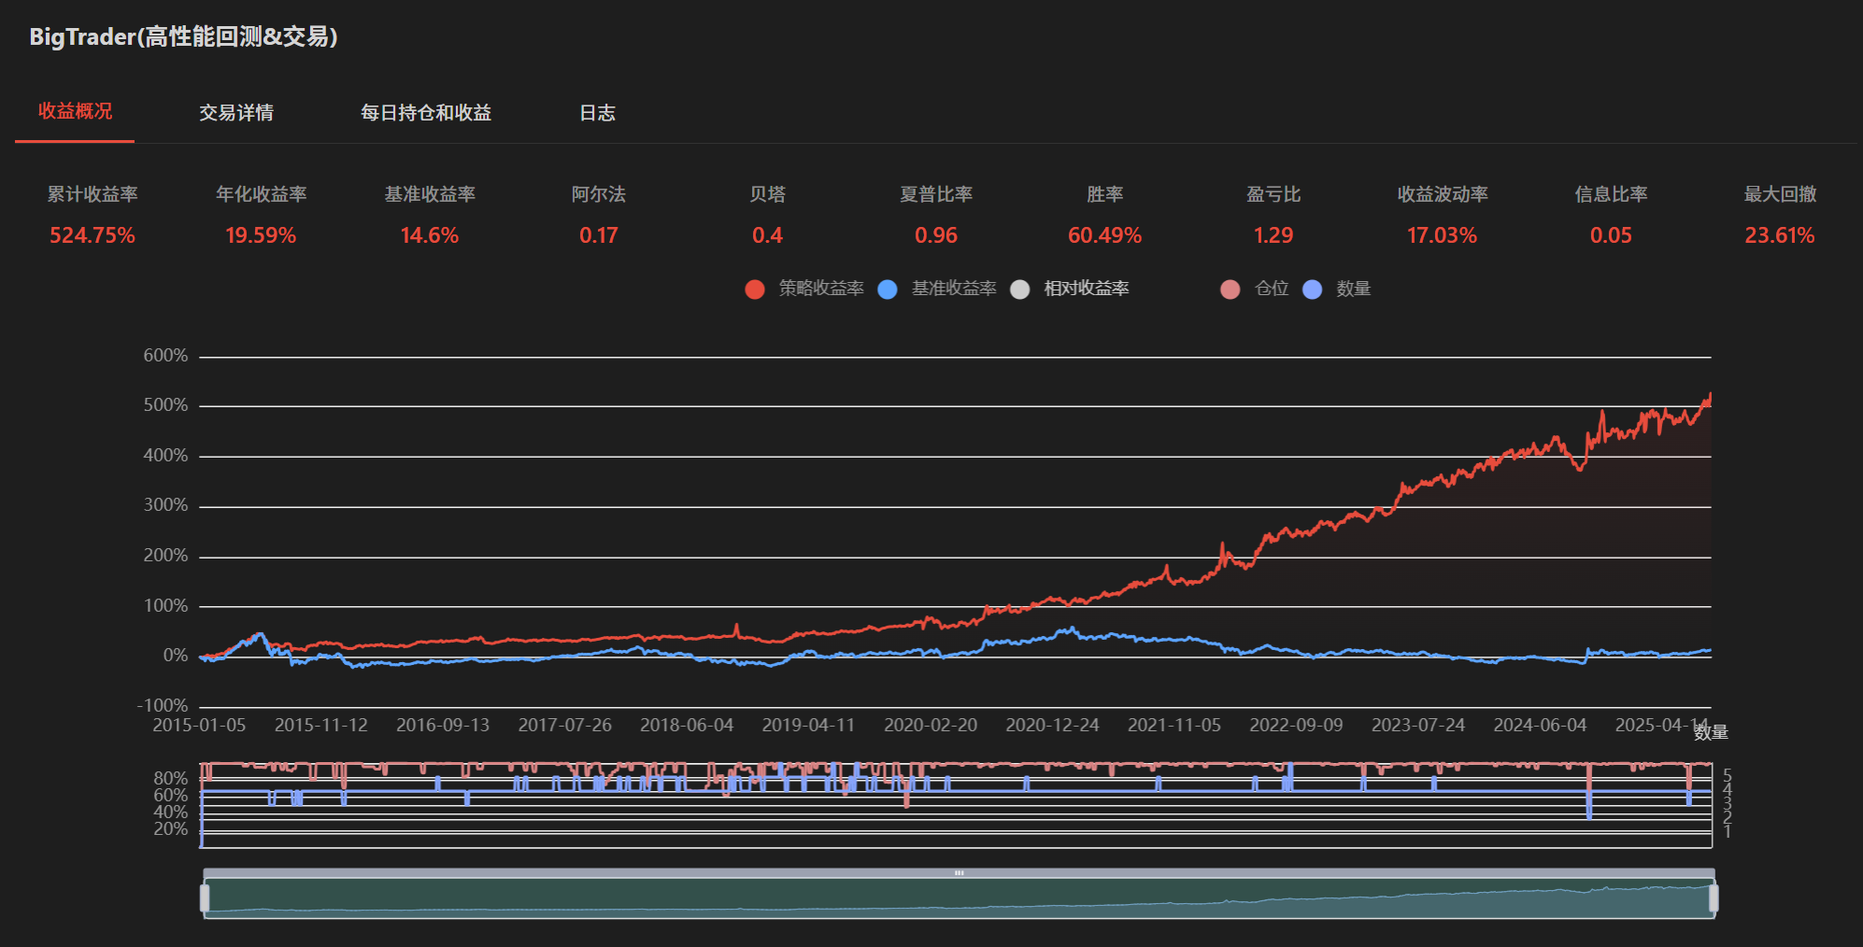The height and width of the screenshot is (947, 1863).
Task: Click the grip handle atop the range slider
Action: click(x=959, y=873)
